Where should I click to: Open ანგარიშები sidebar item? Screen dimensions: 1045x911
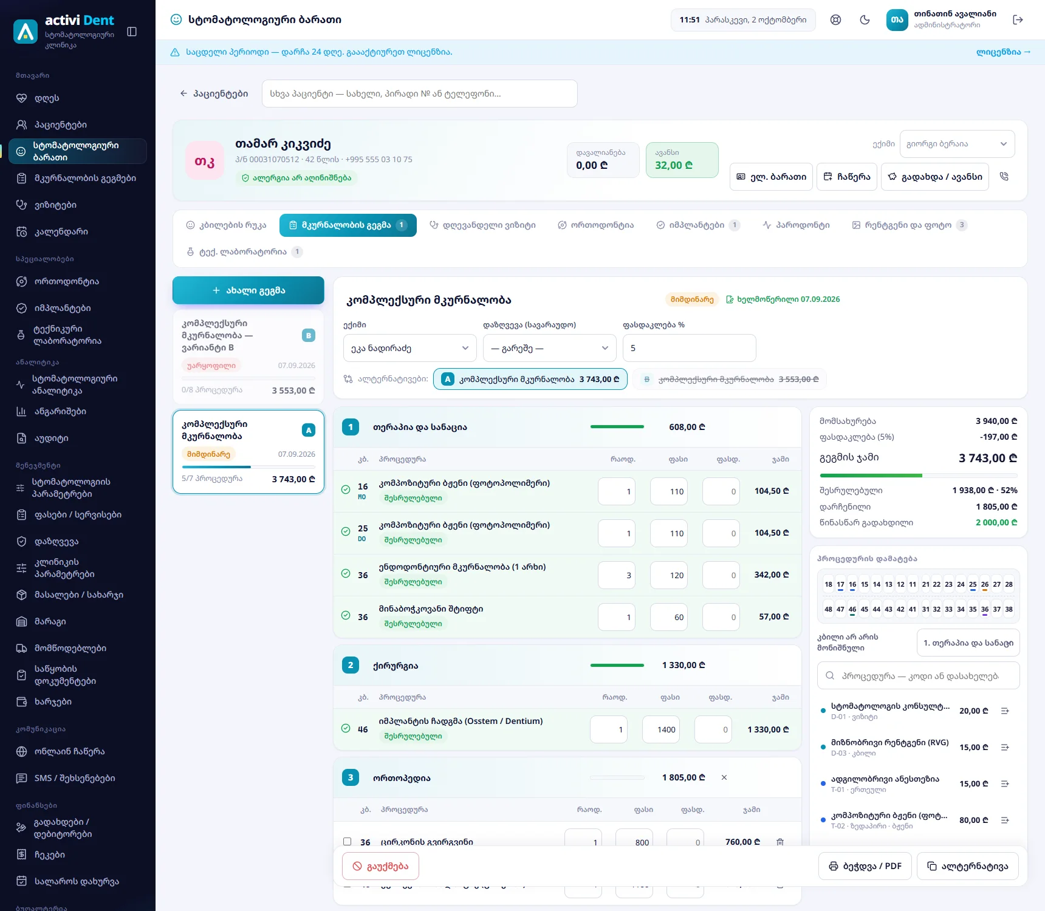(x=78, y=411)
